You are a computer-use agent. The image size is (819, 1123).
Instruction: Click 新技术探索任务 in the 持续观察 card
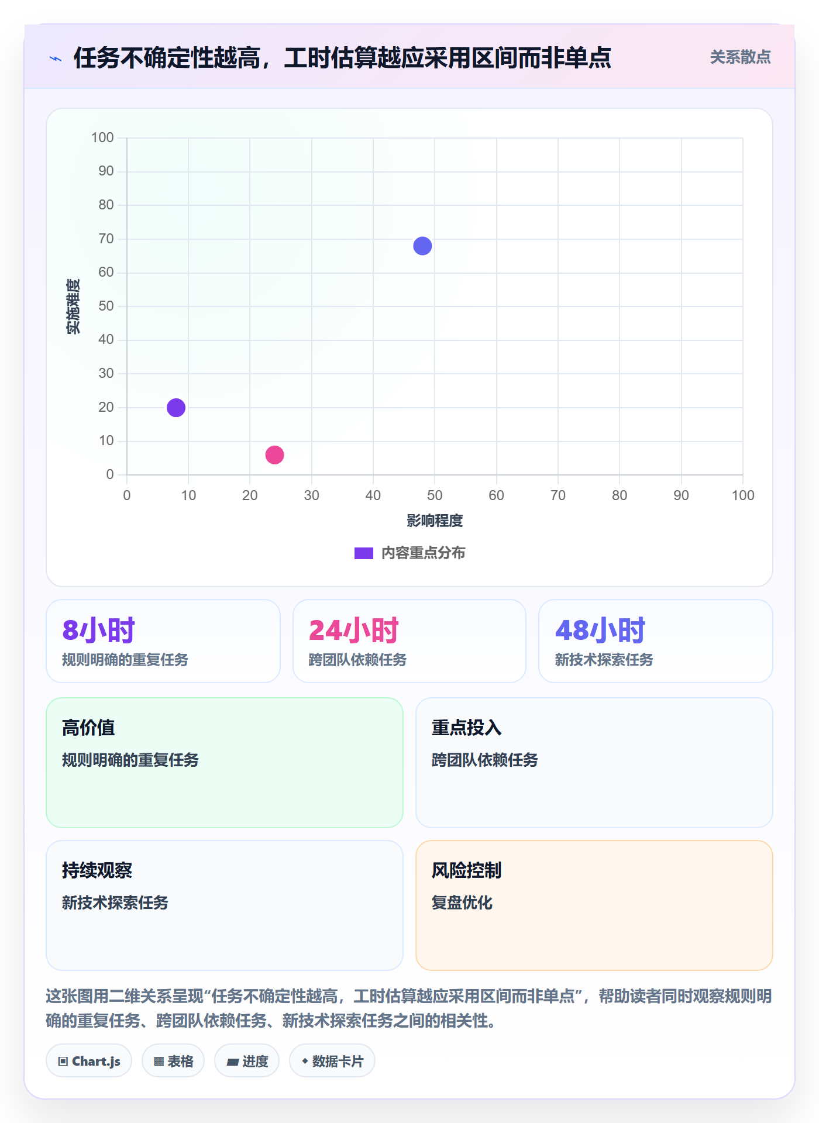[x=115, y=902]
